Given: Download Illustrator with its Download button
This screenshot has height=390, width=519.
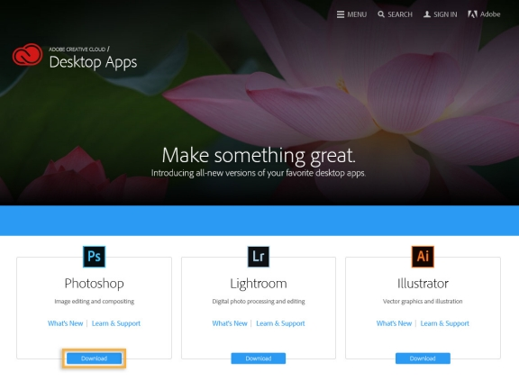Looking at the screenshot, I should click(423, 358).
